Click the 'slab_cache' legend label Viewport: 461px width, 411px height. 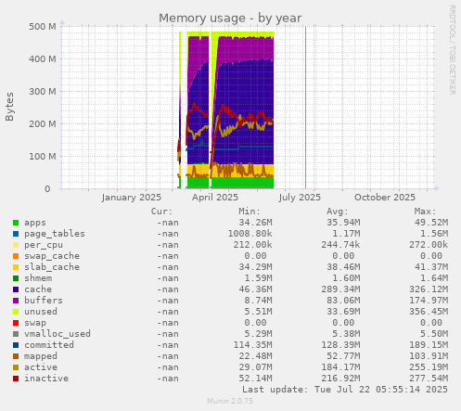tap(52, 267)
